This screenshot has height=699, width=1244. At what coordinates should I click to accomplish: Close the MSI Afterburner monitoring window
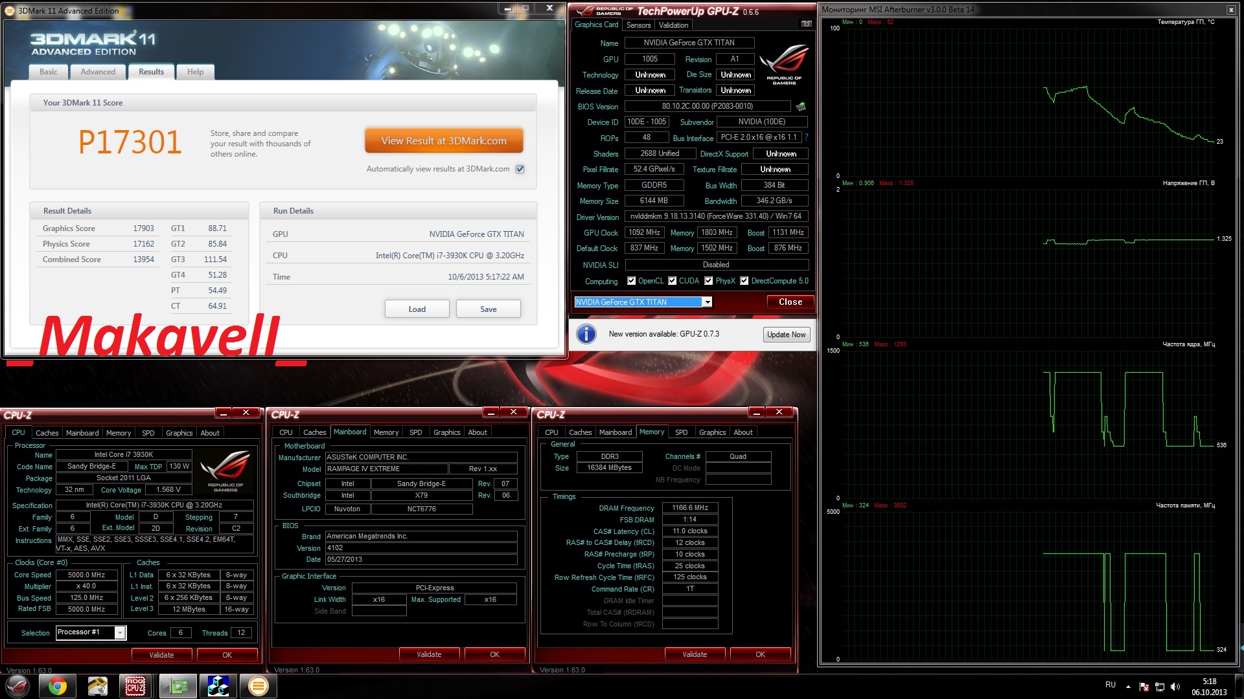click(x=1231, y=10)
